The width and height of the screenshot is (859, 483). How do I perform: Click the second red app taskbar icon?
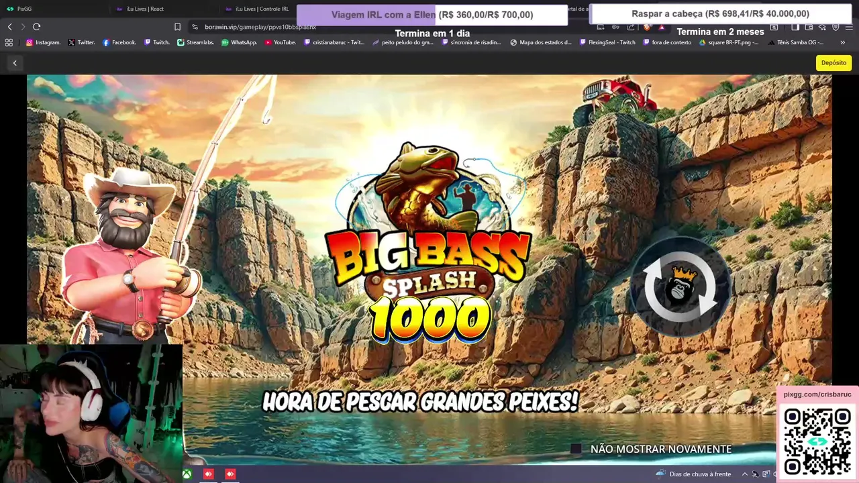point(230,474)
